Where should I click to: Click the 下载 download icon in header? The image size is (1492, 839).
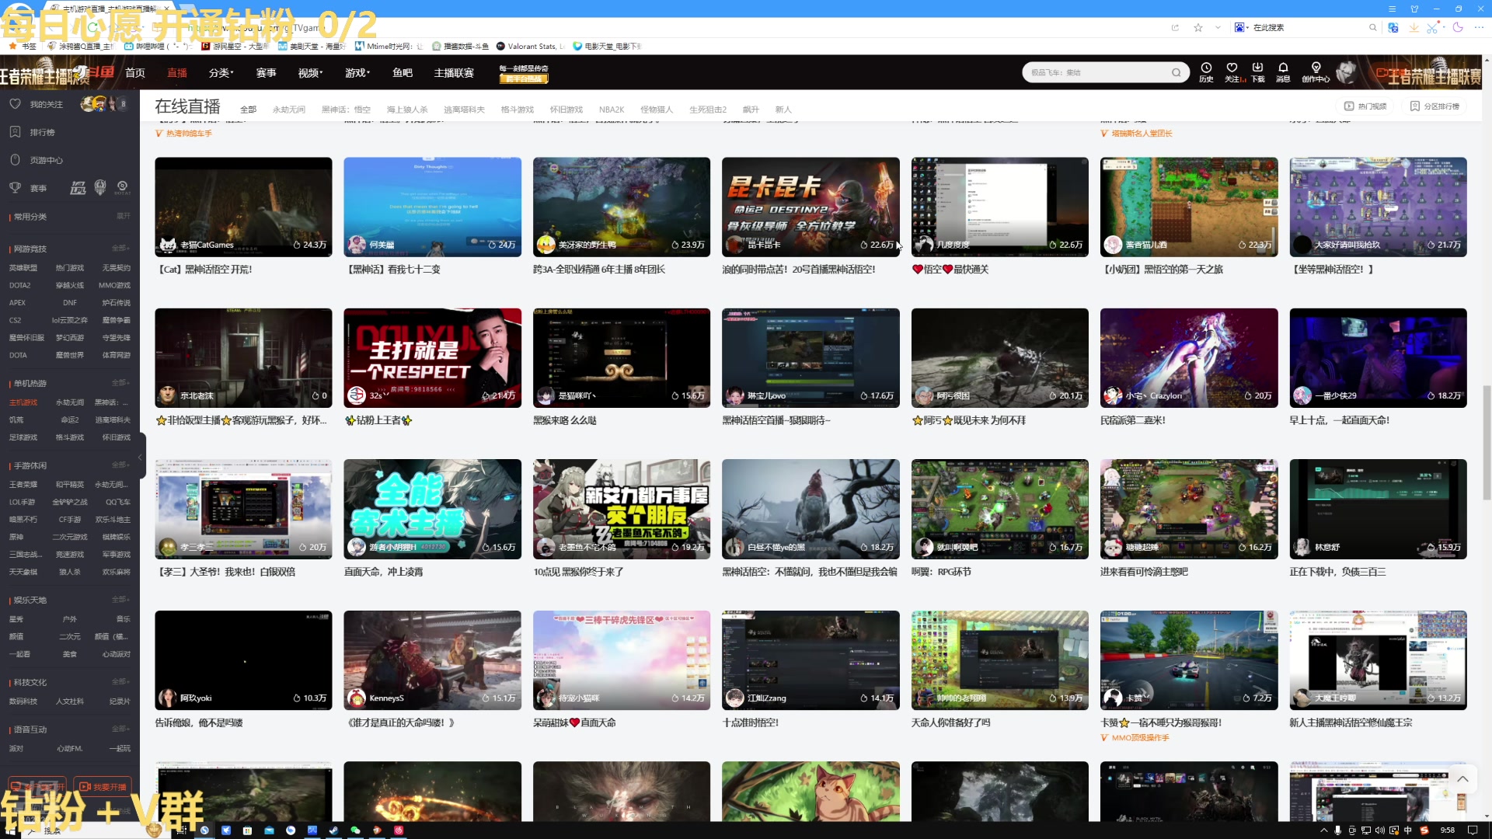tap(1257, 68)
